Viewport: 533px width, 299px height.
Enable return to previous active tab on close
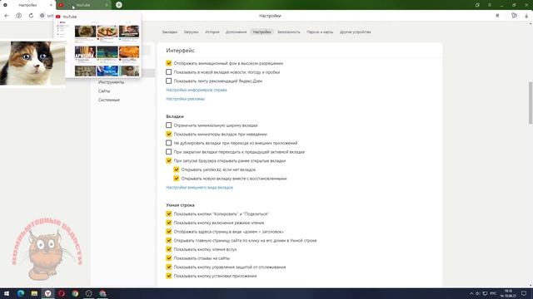click(x=168, y=151)
